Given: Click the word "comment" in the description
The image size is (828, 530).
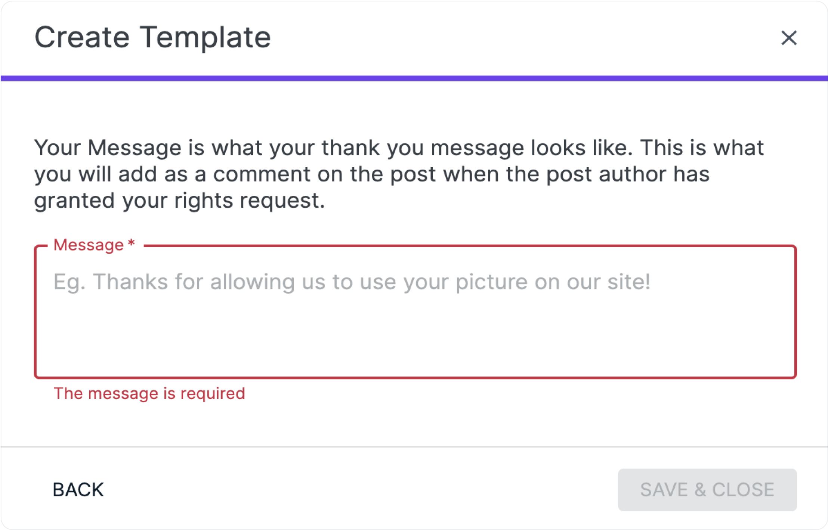Looking at the screenshot, I should (x=262, y=174).
